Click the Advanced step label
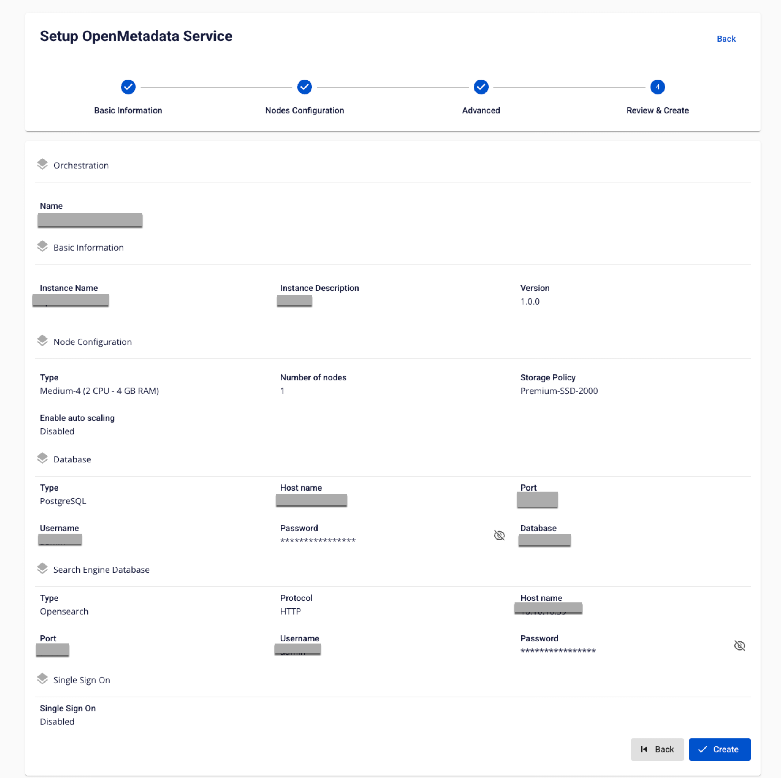Screen dimensions: 781x778 [x=481, y=110]
